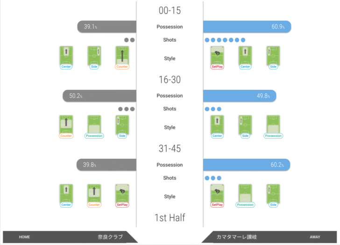Select away Side pitch icon in 31-45 period

(273, 194)
